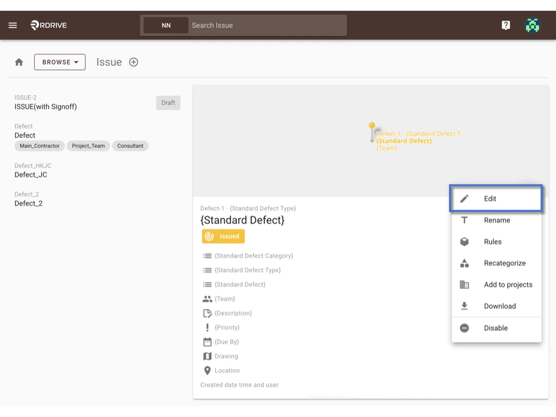This screenshot has height=417, width=556.
Task: Open the navigation hamburger menu
Action: click(12, 25)
